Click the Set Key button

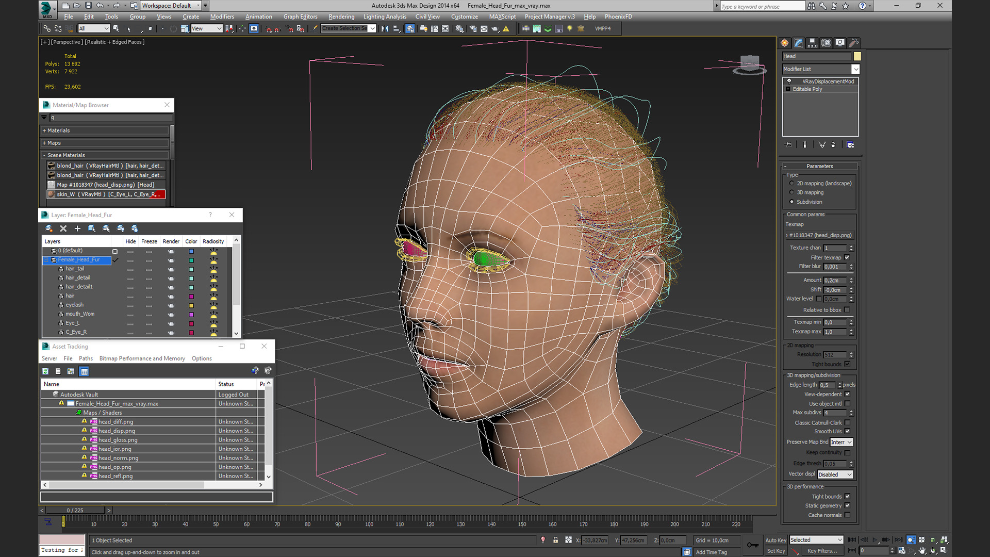coord(775,551)
